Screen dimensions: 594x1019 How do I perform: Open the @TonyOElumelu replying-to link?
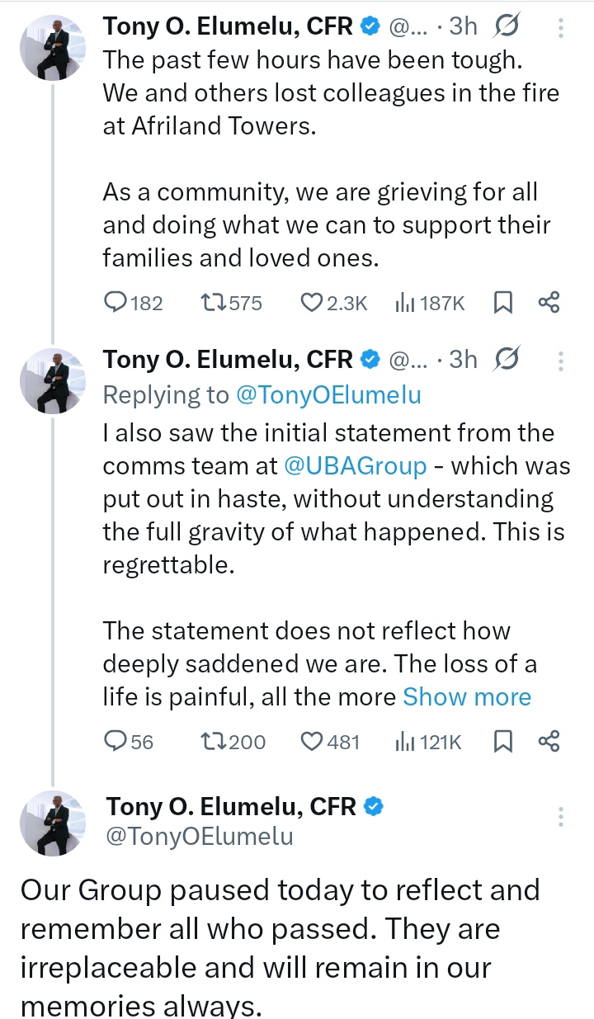click(328, 395)
